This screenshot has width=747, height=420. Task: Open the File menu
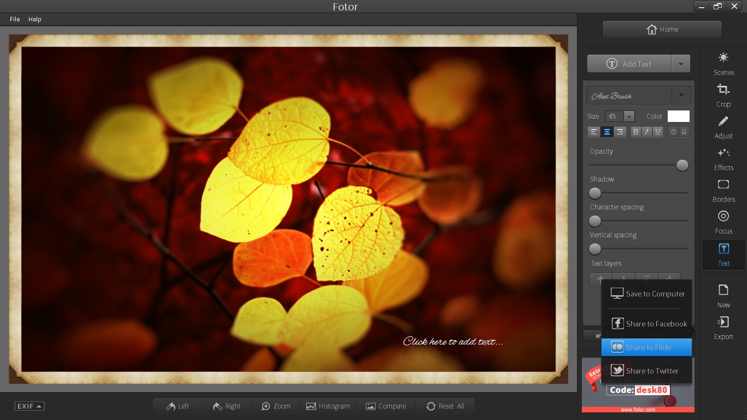(15, 19)
